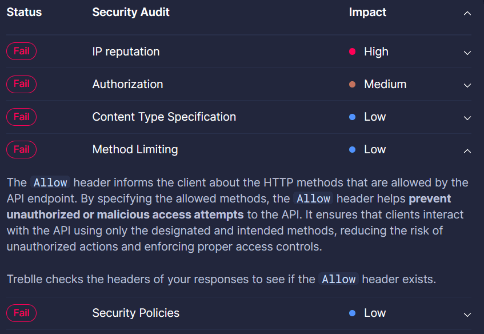This screenshot has height=334, width=484.
Task: Click the Fail badge beside Authorization
Action: [x=21, y=83]
